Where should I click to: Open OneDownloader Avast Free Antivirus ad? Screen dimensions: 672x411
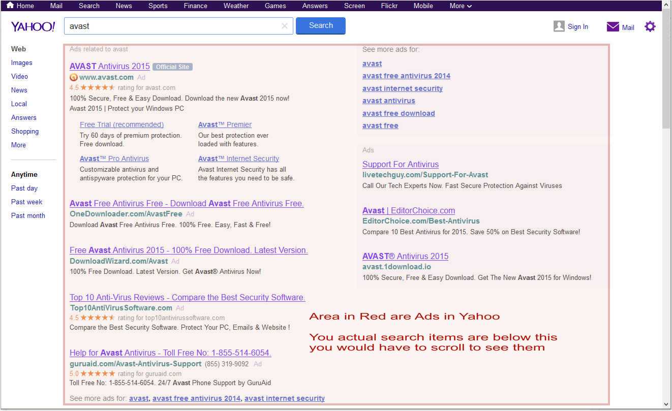pyautogui.click(x=187, y=203)
